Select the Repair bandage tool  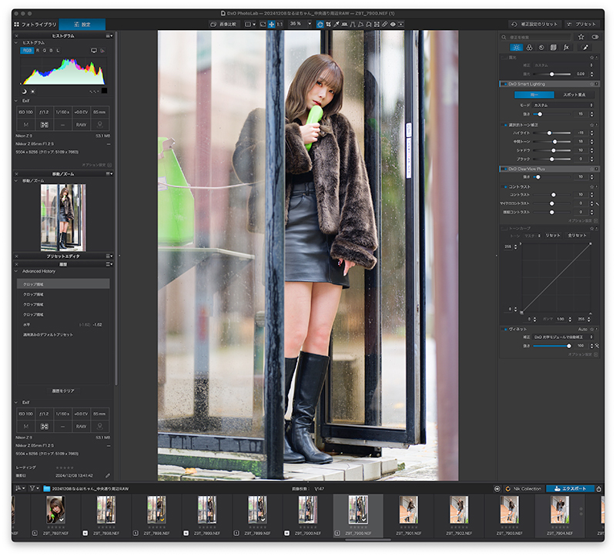(385, 24)
